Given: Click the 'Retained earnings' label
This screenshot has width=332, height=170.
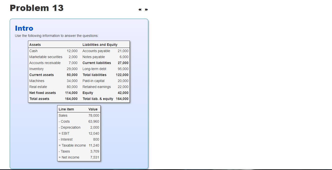Looking at the screenshot, I should [x=97, y=87].
